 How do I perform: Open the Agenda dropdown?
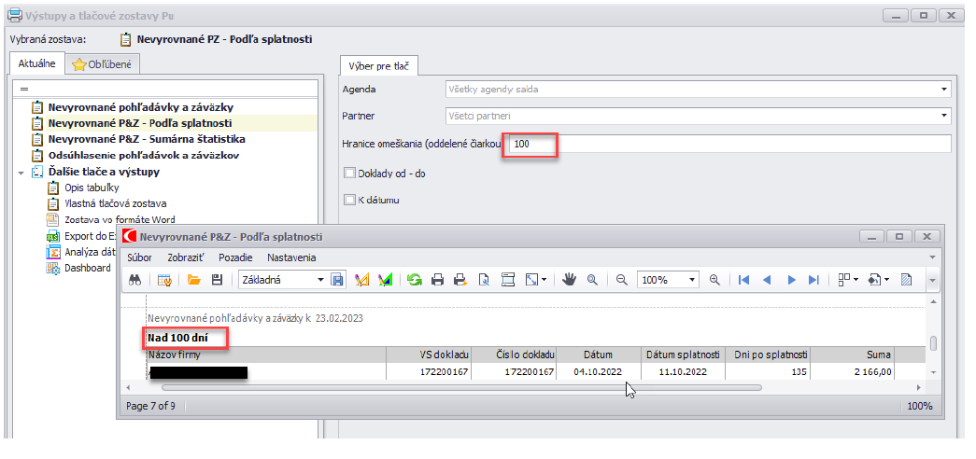click(943, 90)
